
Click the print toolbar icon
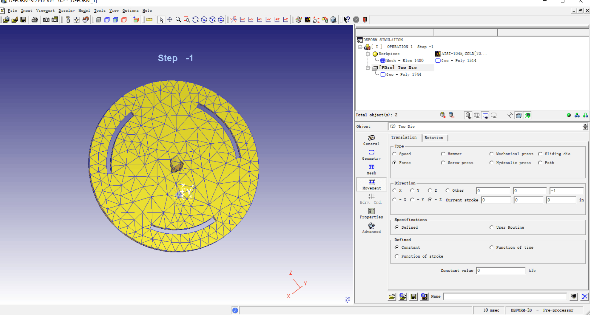click(35, 20)
